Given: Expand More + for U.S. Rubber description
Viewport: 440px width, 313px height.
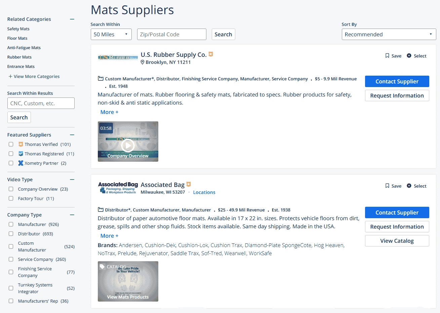Looking at the screenshot, I should pos(109,112).
